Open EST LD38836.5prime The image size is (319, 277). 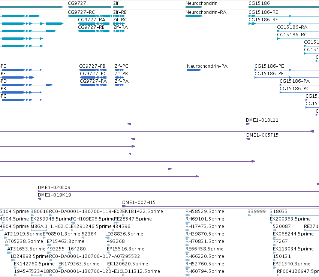(x=124, y=234)
